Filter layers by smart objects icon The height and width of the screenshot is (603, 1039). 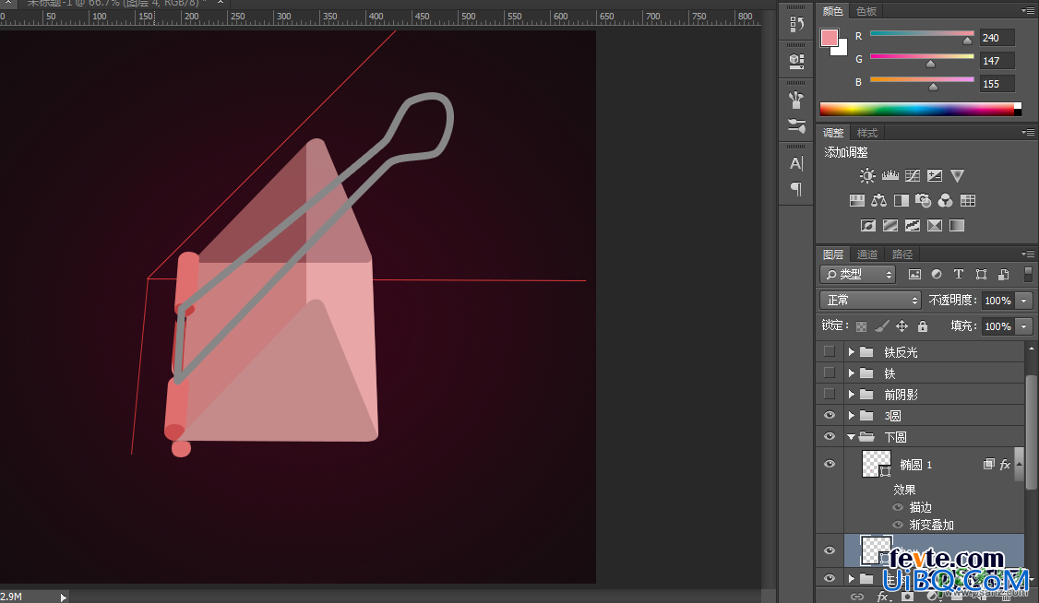(x=1004, y=274)
